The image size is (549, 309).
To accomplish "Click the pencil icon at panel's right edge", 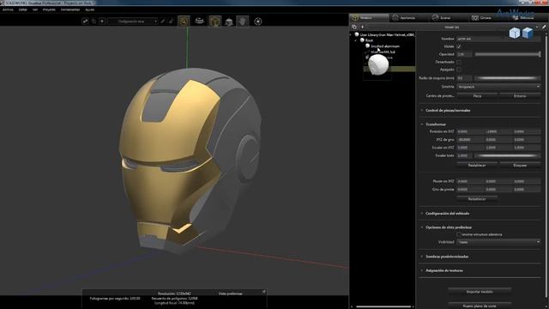I will click(544, 27).
